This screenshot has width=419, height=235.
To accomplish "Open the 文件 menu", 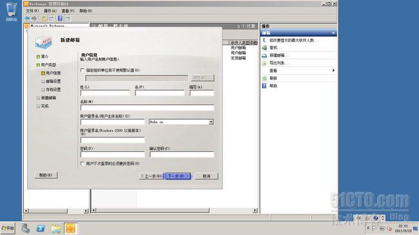I will click(32, 11).
